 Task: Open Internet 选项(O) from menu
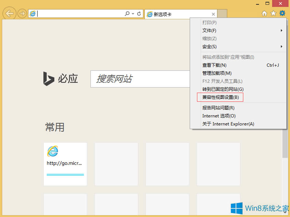219,116
